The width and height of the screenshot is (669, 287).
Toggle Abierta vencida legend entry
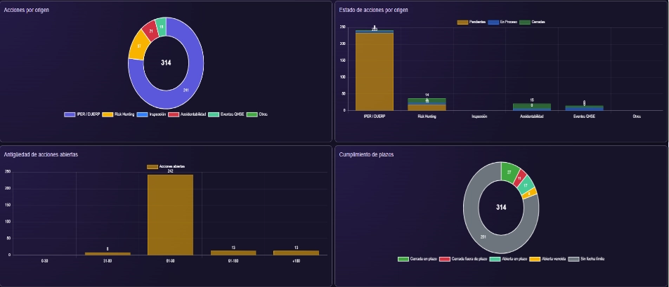click(x=548, y=259)
